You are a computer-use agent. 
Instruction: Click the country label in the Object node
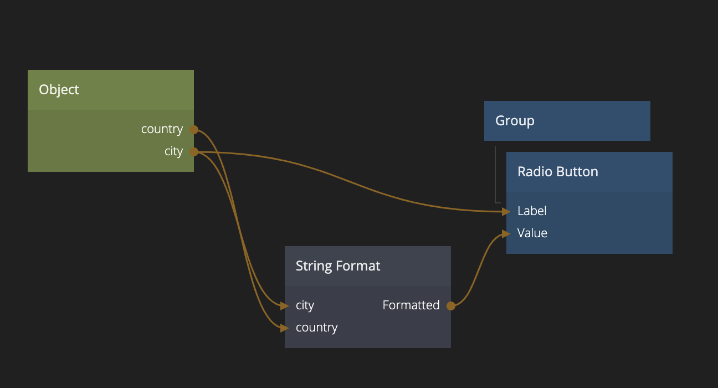click(162, 129)
